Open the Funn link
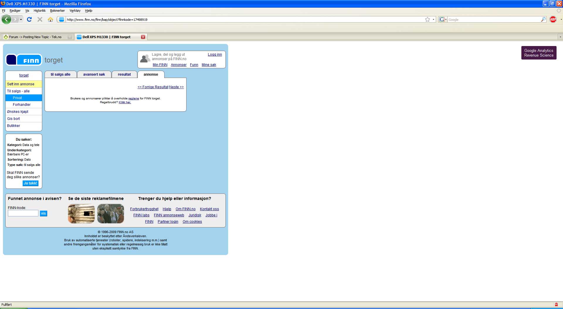Viewport: 563px width, 309px height. coord(194,65)
